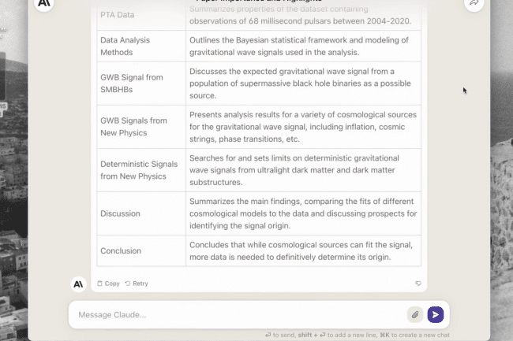Click the thumbs-down feedback icon
513x341 pixels.
[x=418, y=284]
